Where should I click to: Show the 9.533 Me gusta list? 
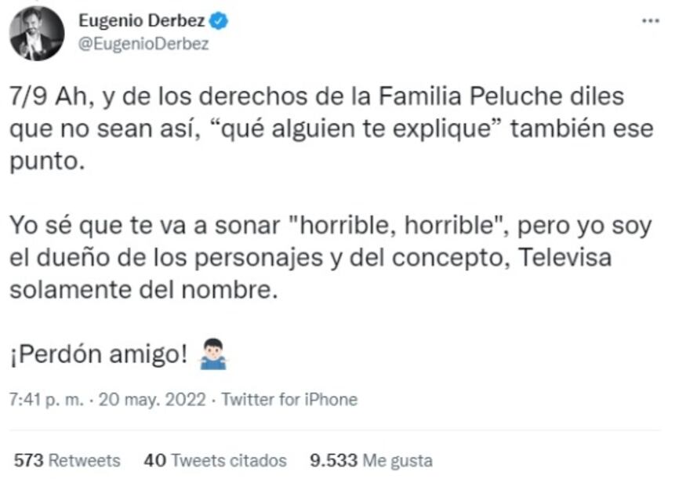(x=371, y=460)
